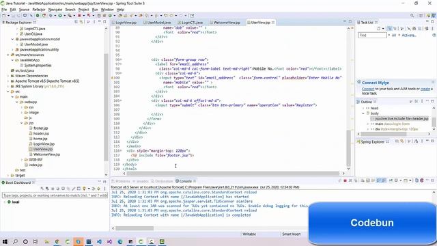Toggle Task List categorized view icon
This screenshot has height=246, width=437.
click(x=390, y=29)
